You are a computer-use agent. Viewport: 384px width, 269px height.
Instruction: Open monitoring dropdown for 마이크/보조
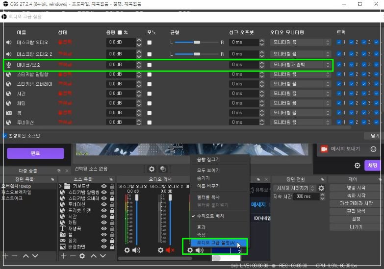(x=301, y=65)
